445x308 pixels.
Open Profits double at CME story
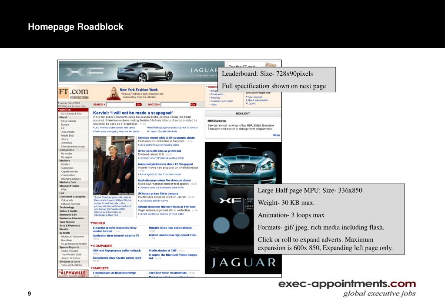163,251
